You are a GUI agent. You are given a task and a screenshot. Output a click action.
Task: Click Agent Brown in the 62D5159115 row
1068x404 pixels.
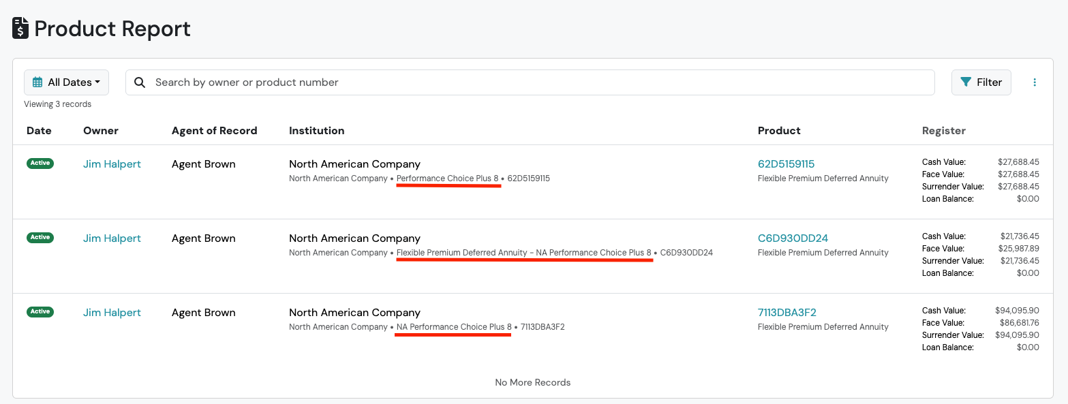[x=203, y=164]
